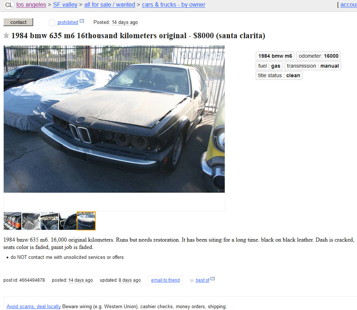The height and width of the screenshot is (310, 357).
Task: Click the heart icon beside best of
Action: tap(192, 281)
